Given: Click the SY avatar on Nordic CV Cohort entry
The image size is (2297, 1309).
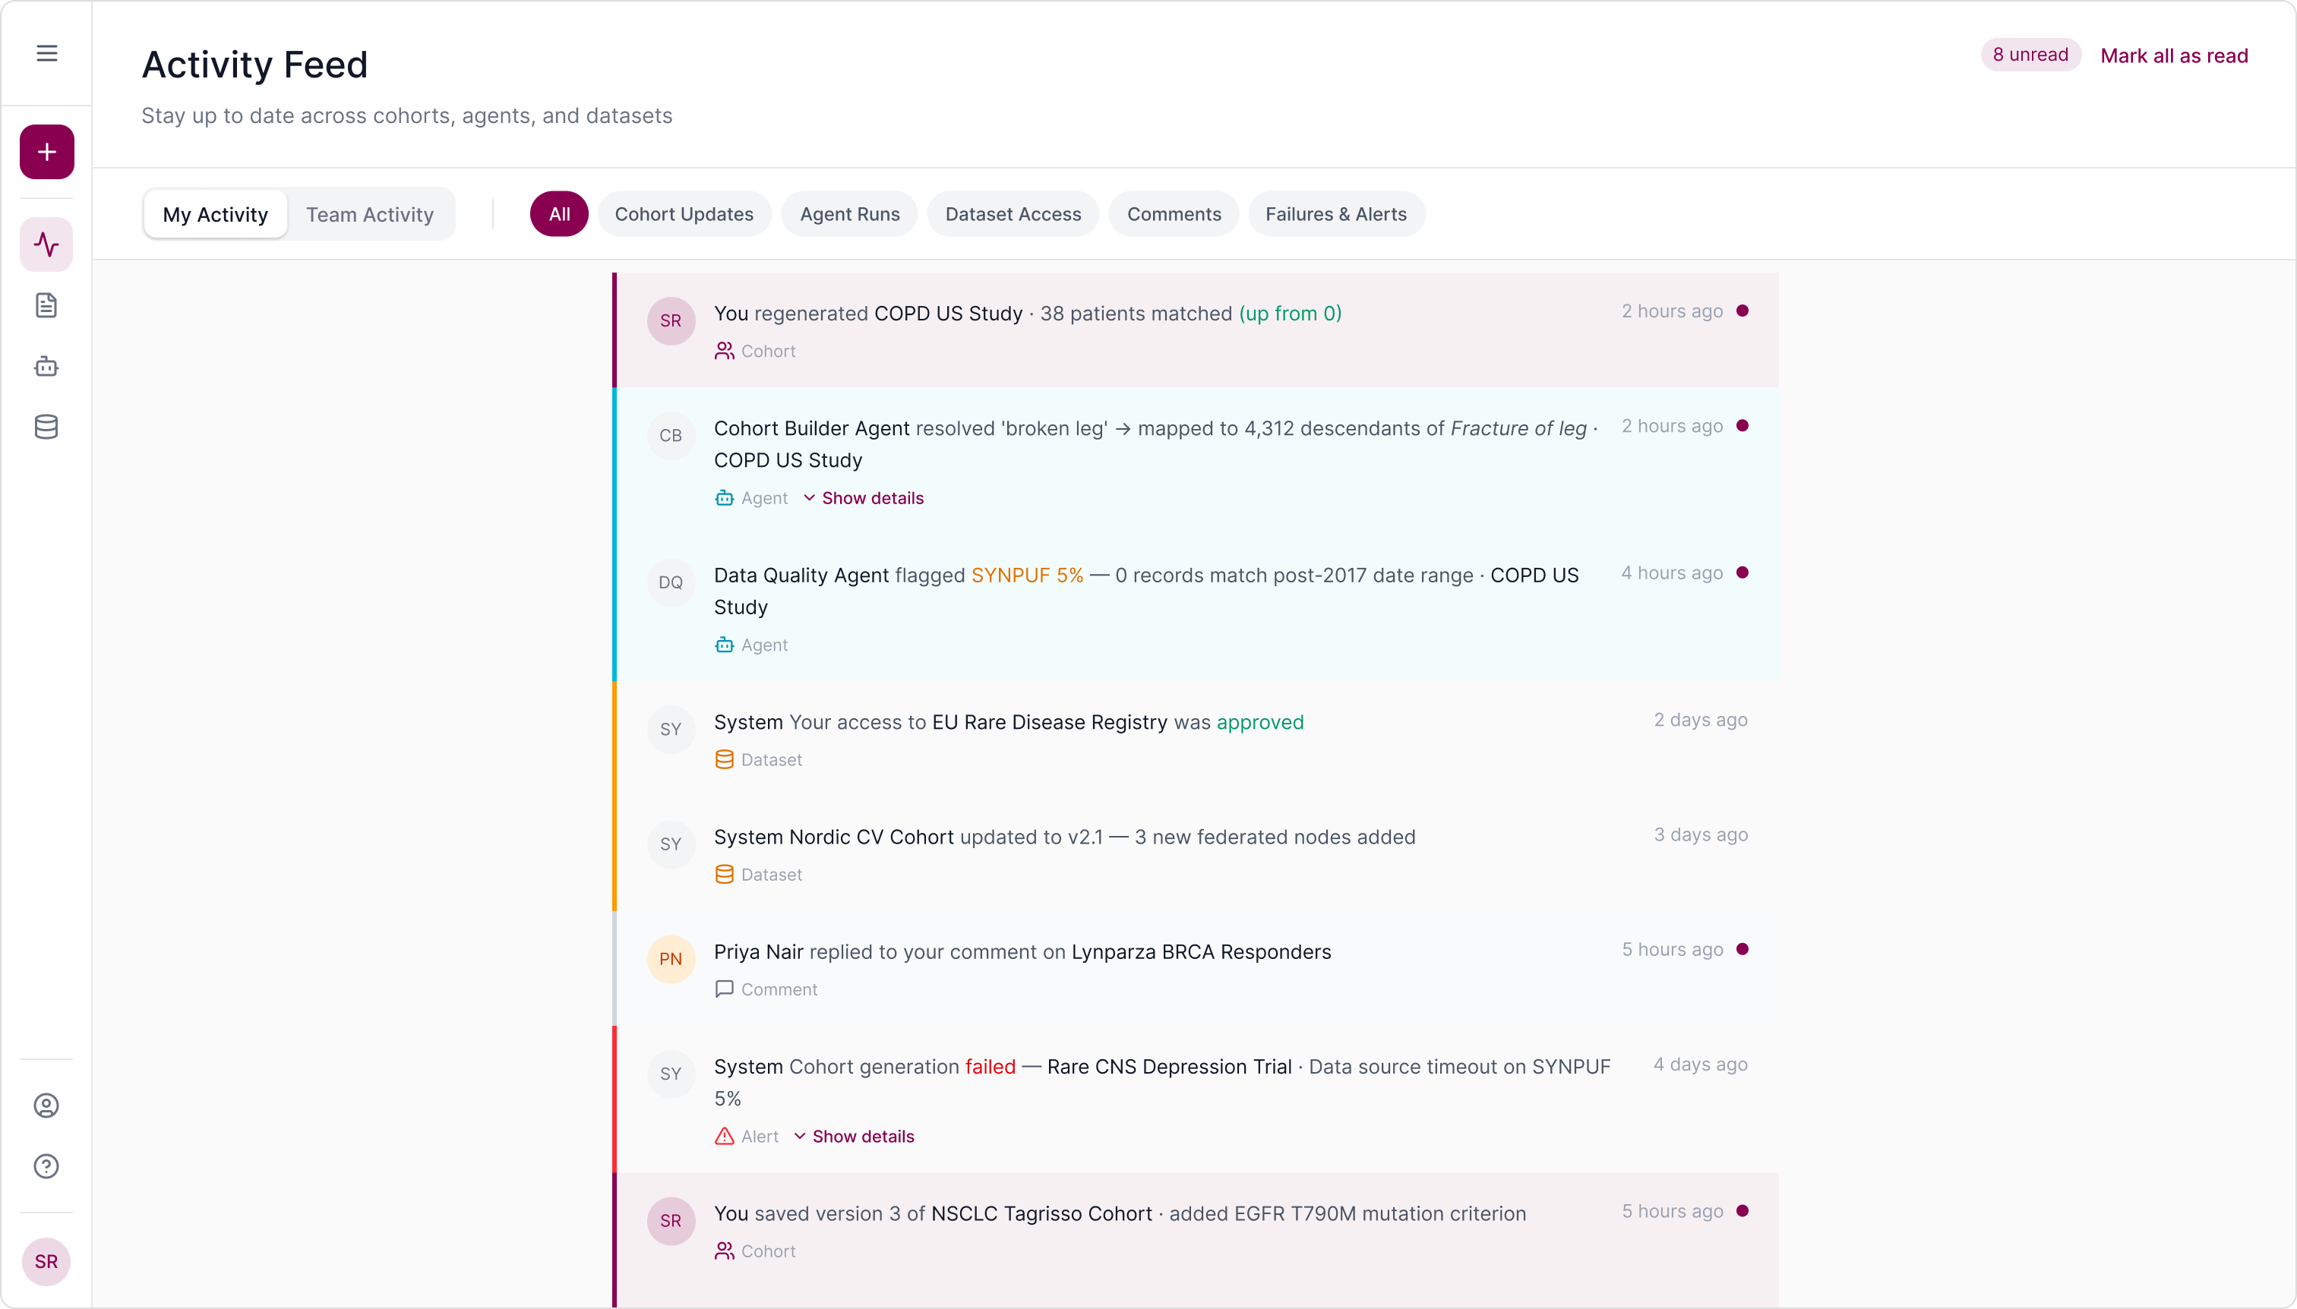Looking at the screenshot, I should (671, 845).
